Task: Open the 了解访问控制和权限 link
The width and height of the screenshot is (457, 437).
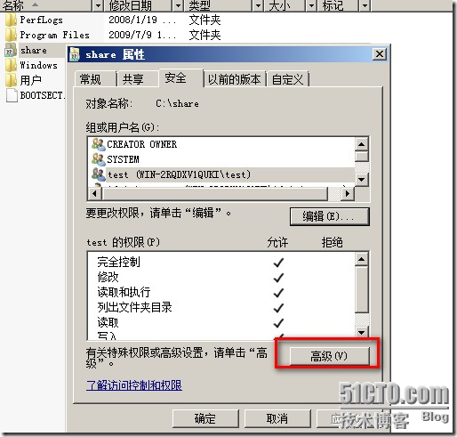Action: point(134,385)
